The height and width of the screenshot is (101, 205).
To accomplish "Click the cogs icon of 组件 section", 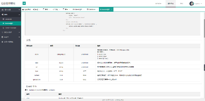I will (2, 15).
